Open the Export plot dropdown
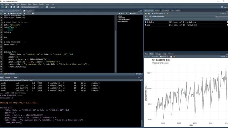Image resolution: width=228 pixels, height=128 pixels. (164, 57)
